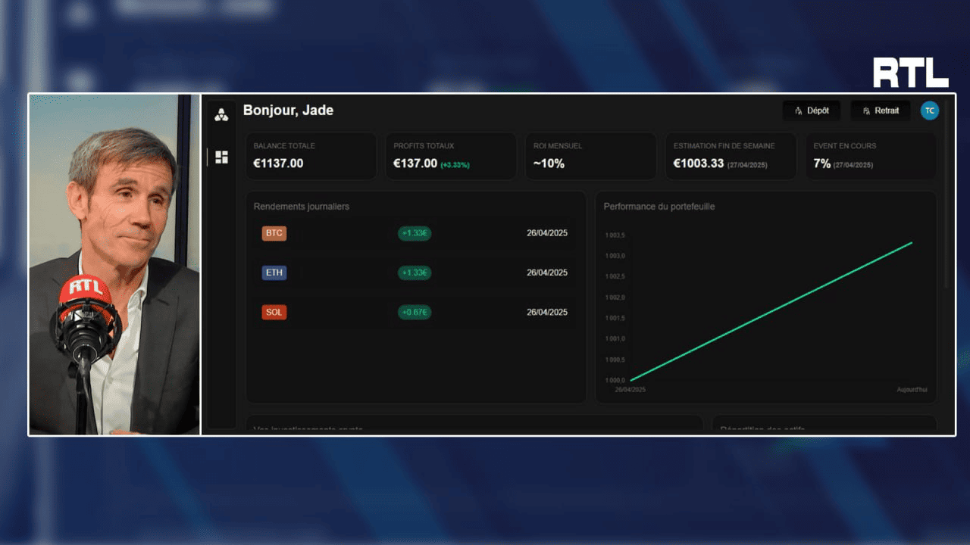Screen dimensions: 970x545
Task: Click the green +0.67€ pill next to SOL
Action: point(414,312)
